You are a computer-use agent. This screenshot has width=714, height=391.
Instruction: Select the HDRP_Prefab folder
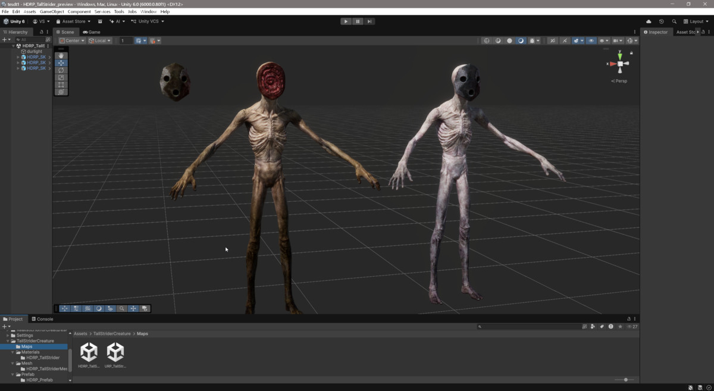39,380
